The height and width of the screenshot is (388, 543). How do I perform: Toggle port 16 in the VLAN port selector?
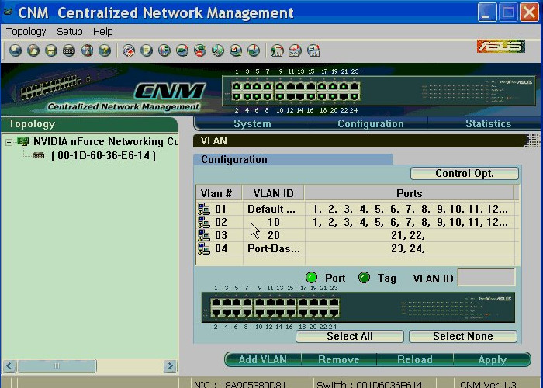(290, 313)
